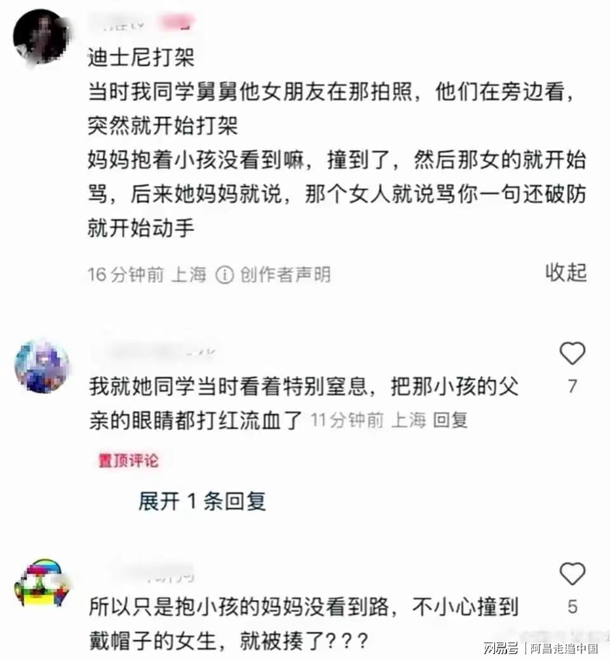Tap the 迪士尼打架 post title
Image resolution: width=610 pixels, height=661 pixels.
coord(141,57)
